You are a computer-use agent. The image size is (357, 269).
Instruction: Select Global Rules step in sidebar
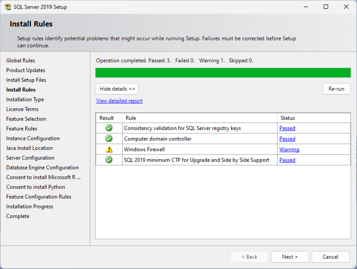(21, 61)
